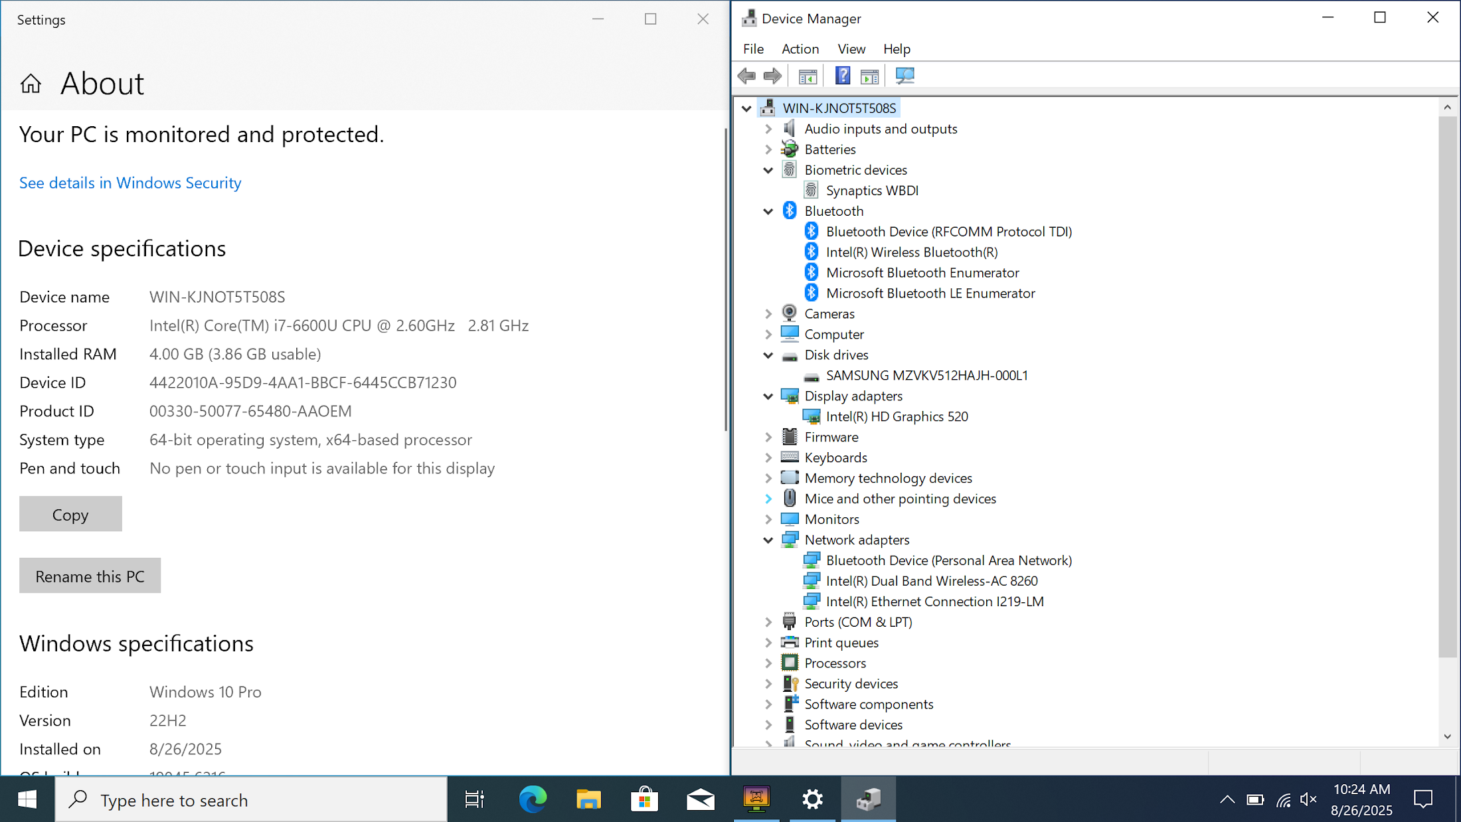1461x822 pixels.
Task: Collapse the Bluetooth node
Action: [768, 211]
